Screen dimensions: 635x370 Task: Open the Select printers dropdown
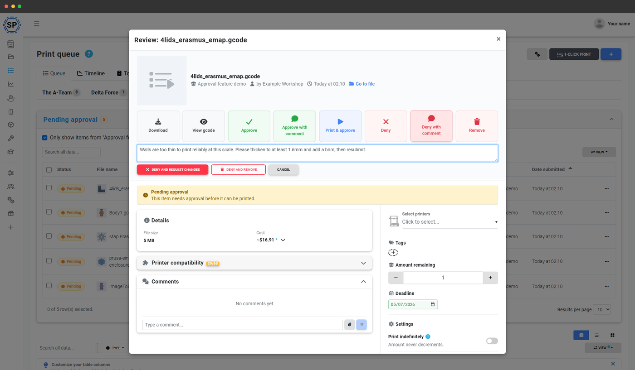point(449,222)
